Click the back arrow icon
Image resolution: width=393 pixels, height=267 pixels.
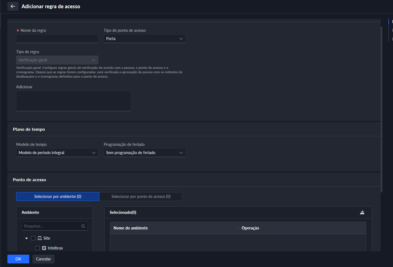13,6
